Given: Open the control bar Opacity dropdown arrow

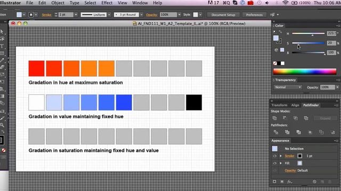Looking at the screenshot, I should click(x=179, y=15).
